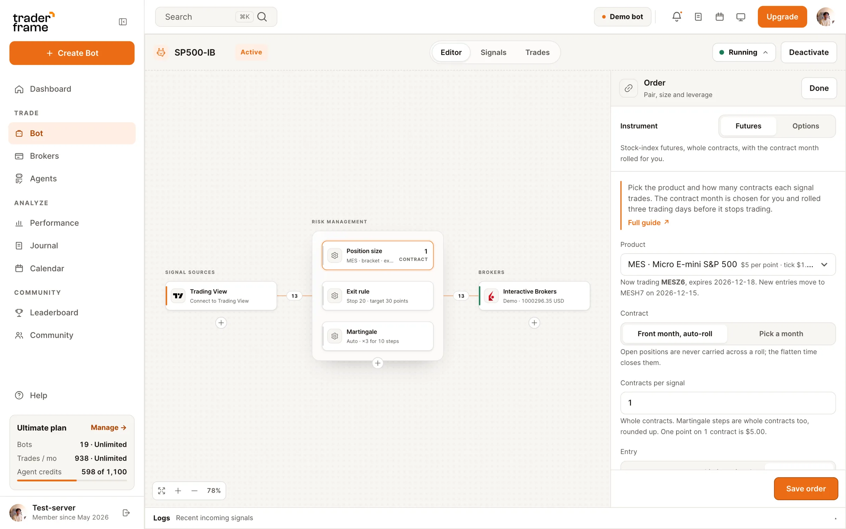Deactivate the bot
846x529 pixels.
(809, 52)
